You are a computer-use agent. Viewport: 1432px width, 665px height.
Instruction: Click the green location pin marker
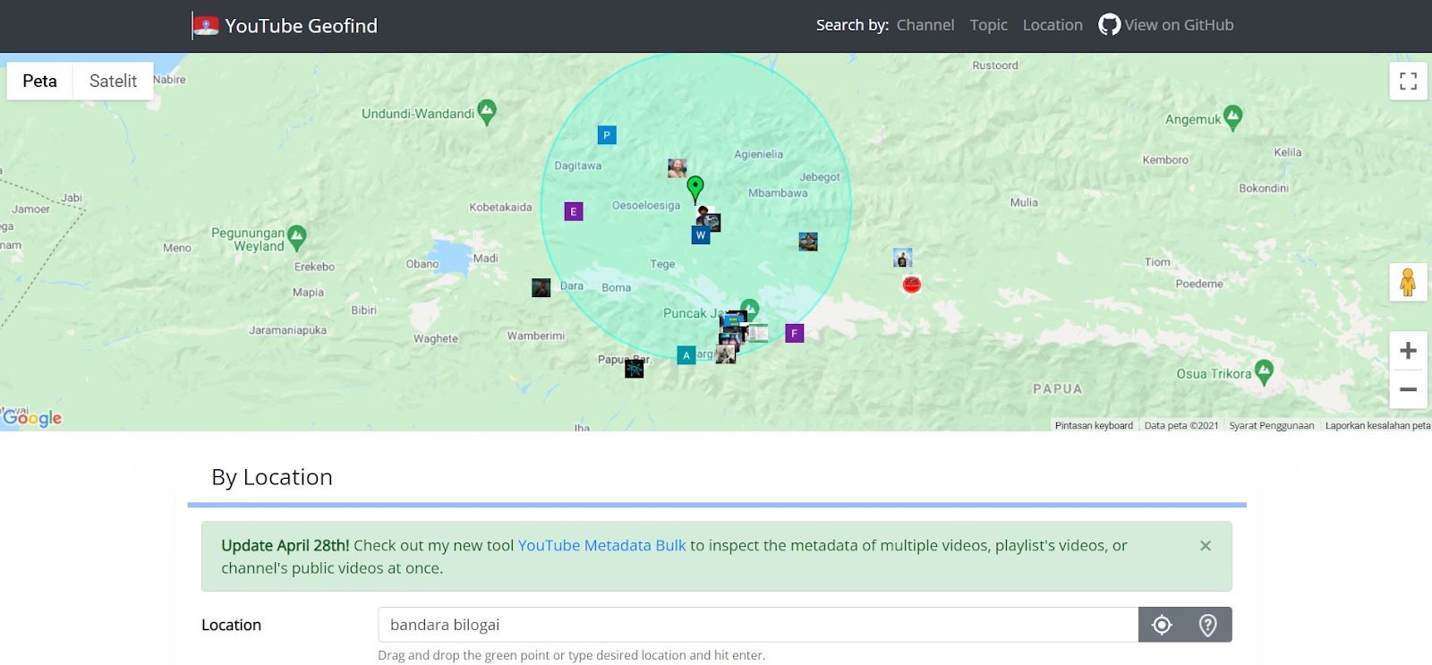tap(695, 189)
